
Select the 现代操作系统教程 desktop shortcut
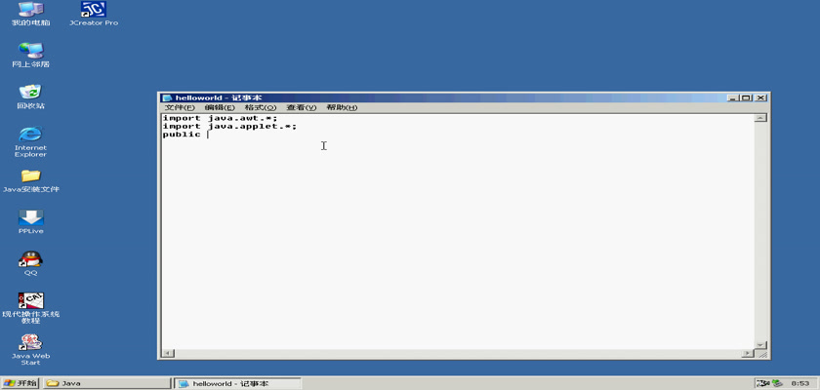[31, 308]
